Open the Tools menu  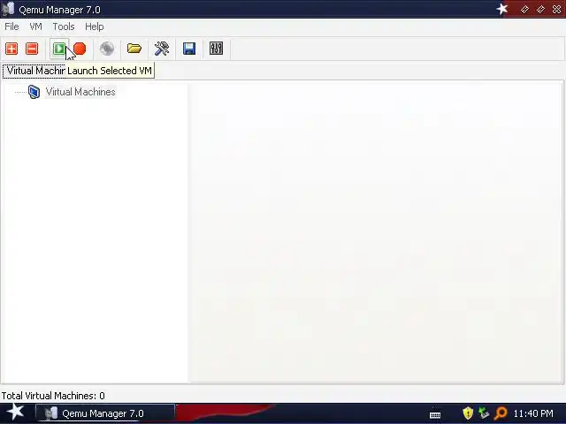(x=64, y=26)
